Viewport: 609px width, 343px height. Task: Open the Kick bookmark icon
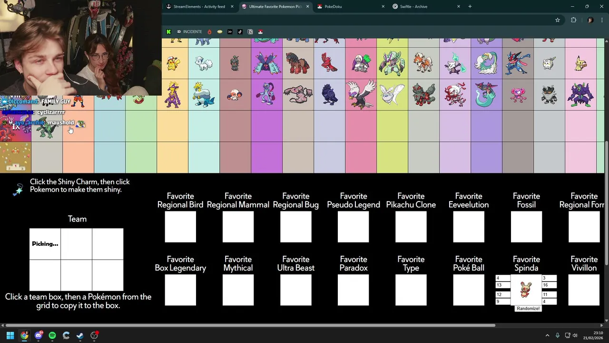click(x=168, y=31)
